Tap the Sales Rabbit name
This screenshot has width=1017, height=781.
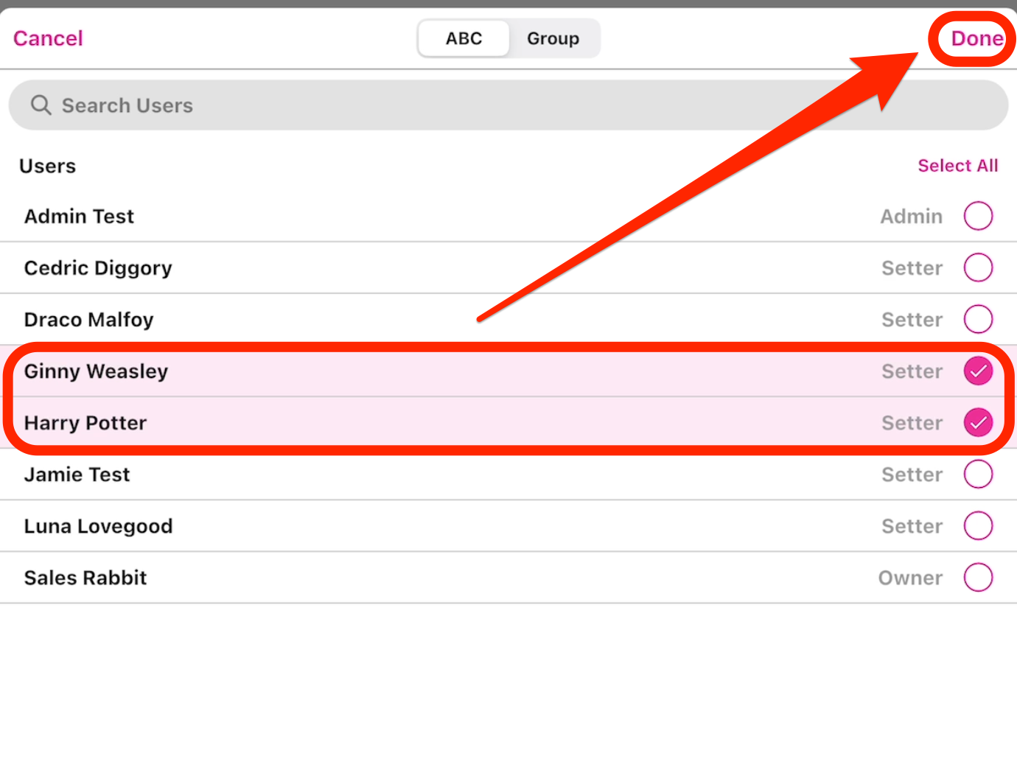[x=85, y=578]
